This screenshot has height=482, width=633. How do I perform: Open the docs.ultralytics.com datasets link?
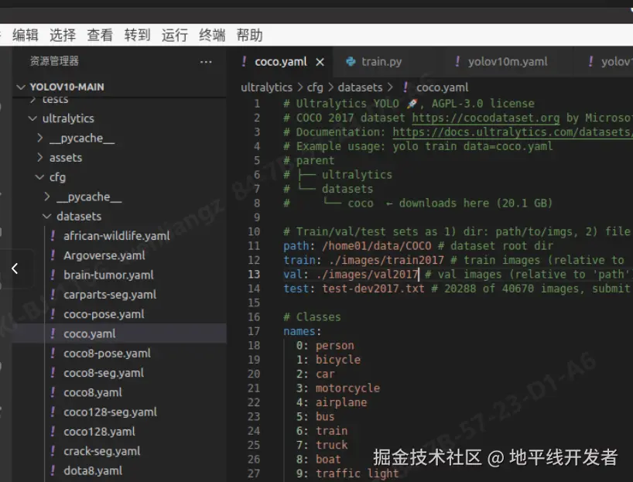coord(513,132)
